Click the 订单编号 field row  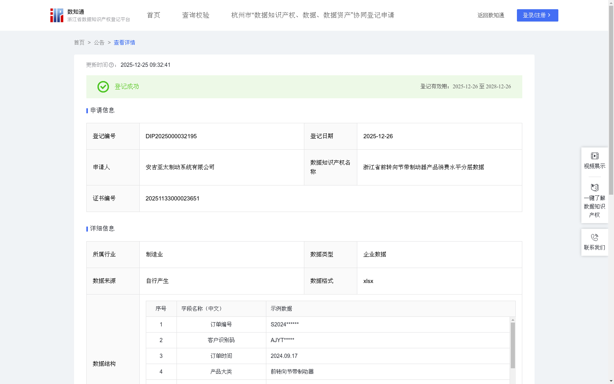328,324
